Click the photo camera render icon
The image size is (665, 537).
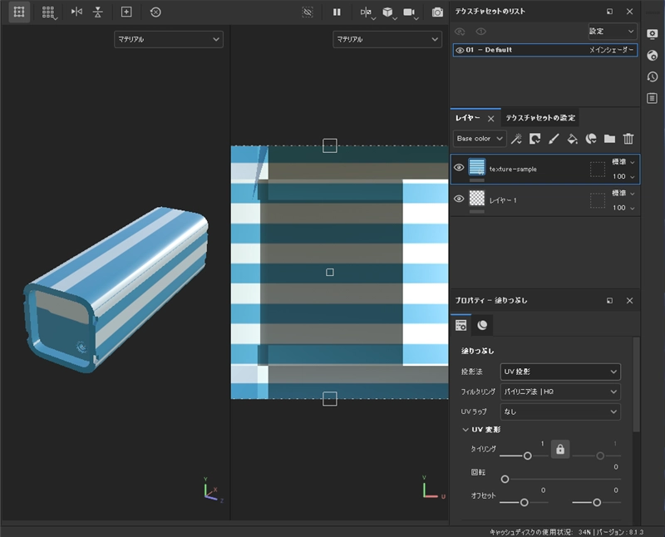[437, 12]
